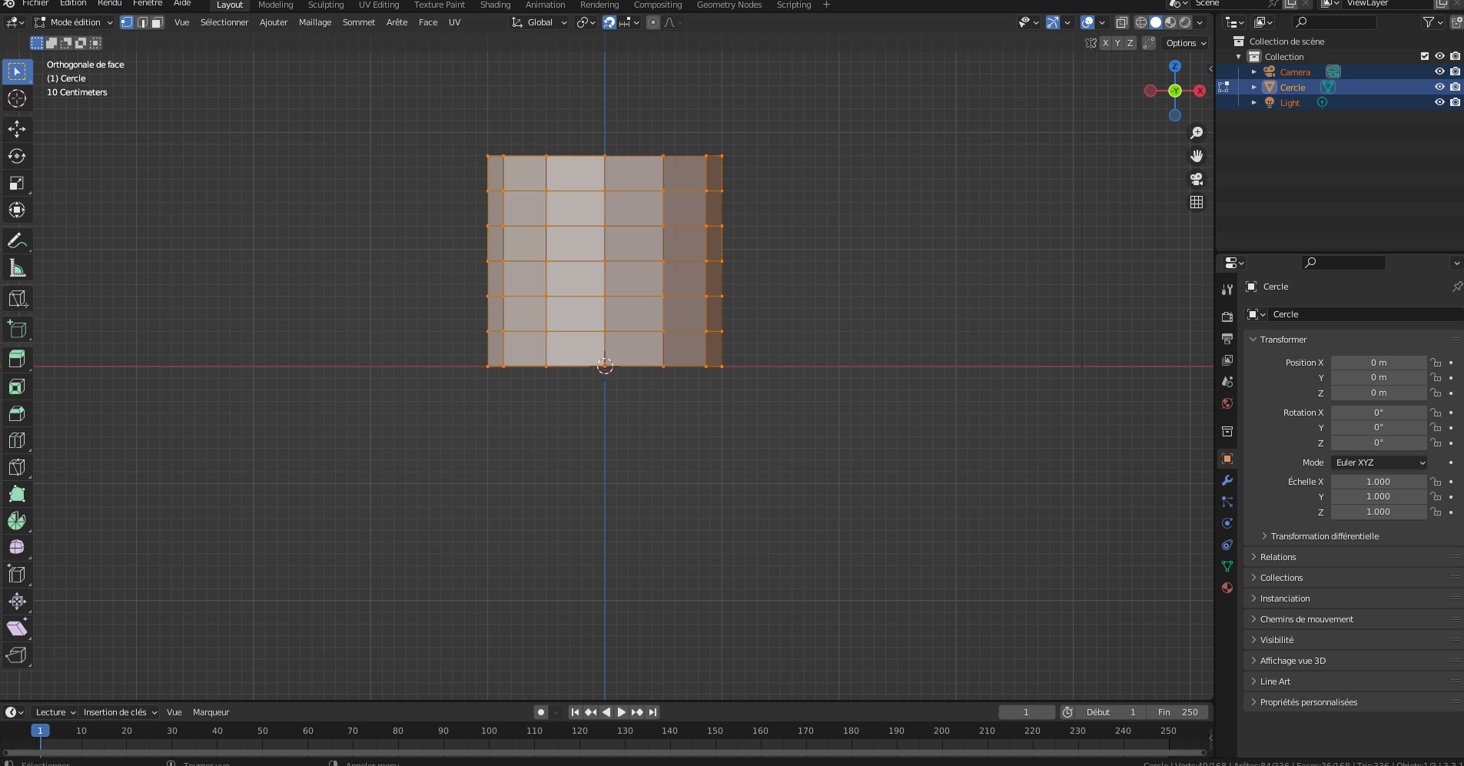Open the Euler XYZ rotation mode dropdown
Image resolution: width=1464 pixels, height=766 pixels.
click(1379, 463)
